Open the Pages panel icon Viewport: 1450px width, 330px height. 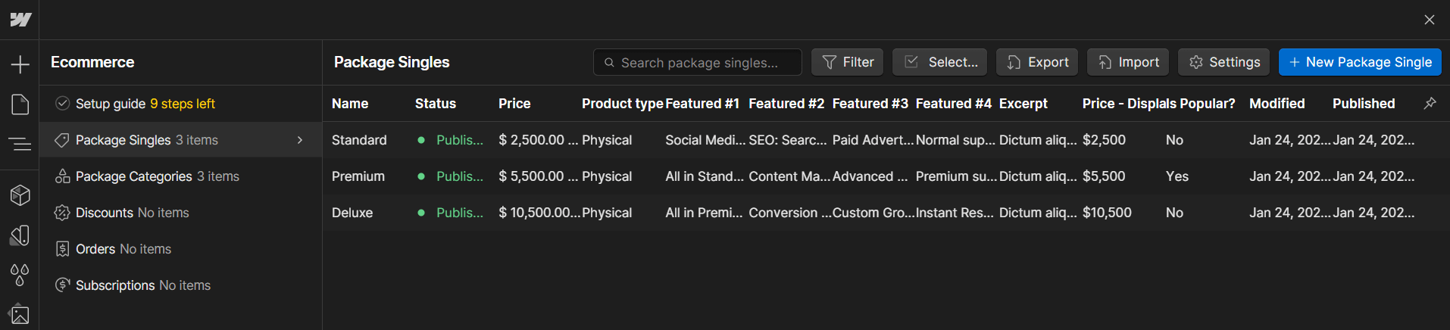point(20,104)
